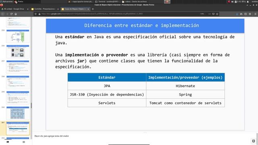This screenshot has width=258, height=145.
Task: Click the 'Estándar' table header cell
Action: (107, 77)
